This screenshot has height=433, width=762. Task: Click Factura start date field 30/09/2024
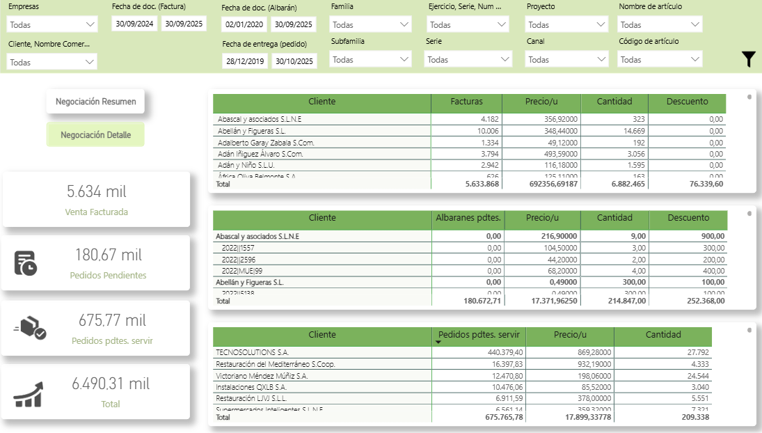pyautogui.click(x=134, y=24)
